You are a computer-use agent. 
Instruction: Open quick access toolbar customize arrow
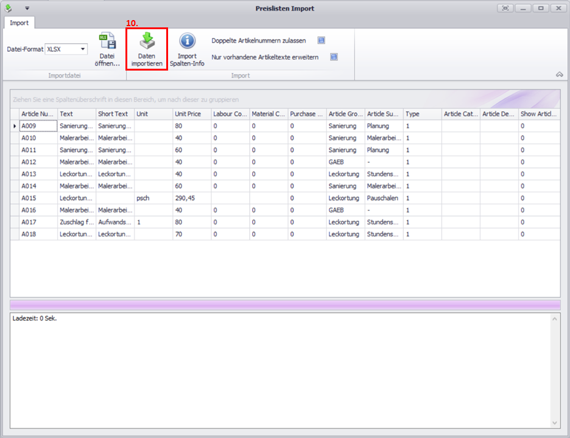pos(27,9)
